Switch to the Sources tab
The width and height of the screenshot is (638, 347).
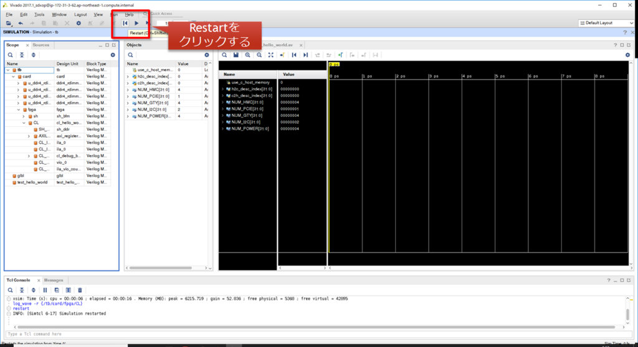click(x=40, y=45)
